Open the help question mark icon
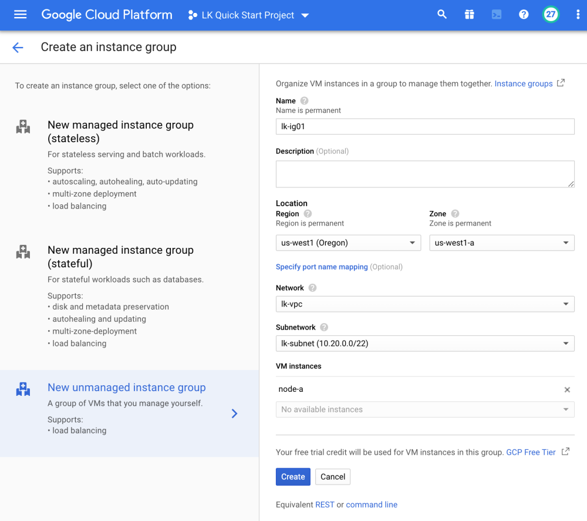This screenshot has height=521, width=587. tap(524, 15)
